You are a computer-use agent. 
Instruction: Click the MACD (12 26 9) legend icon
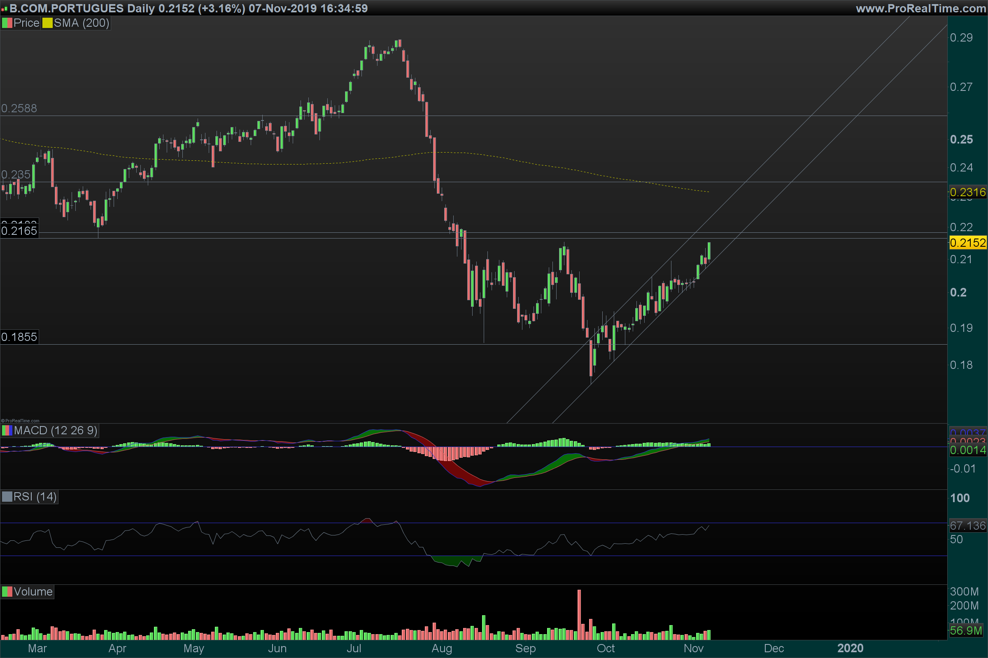coord(7,431)
